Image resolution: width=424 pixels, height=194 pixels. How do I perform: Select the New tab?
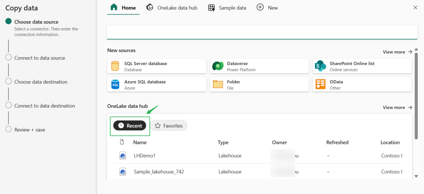(x=267, y=7)
